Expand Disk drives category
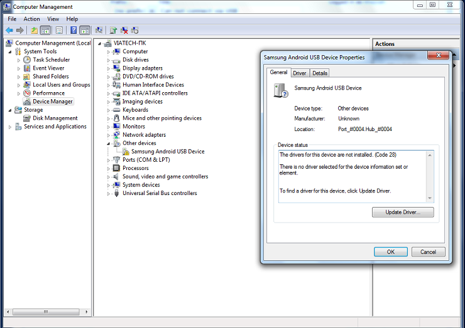This screenshot has height=328, width=465. pyautogui.click(x=108, y=60)
